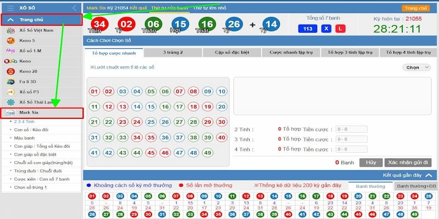Choose the Keno 28 game icon

10,71
